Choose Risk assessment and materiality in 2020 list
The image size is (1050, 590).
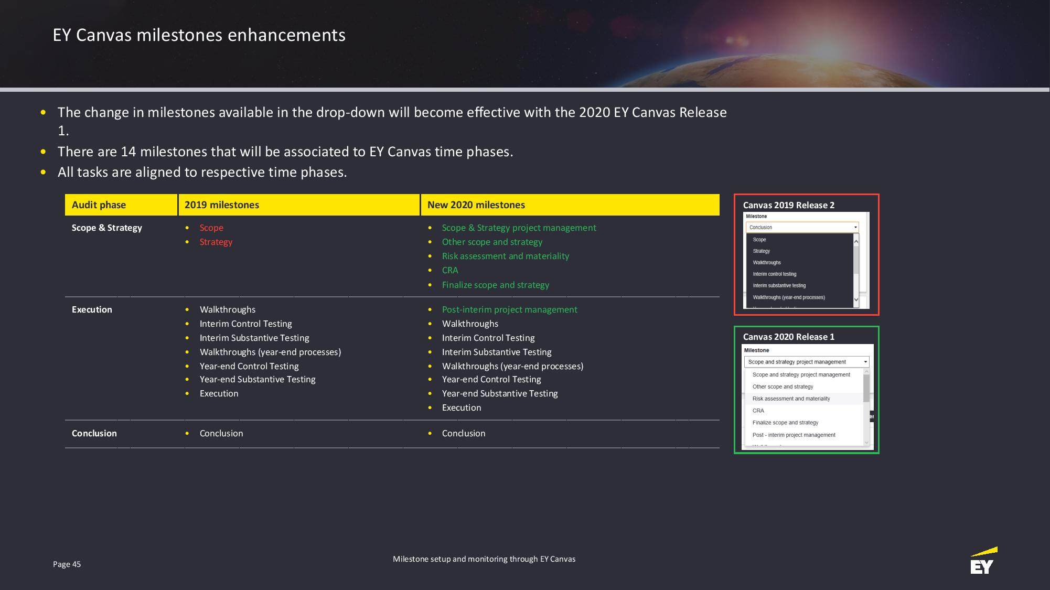[791, 399]
